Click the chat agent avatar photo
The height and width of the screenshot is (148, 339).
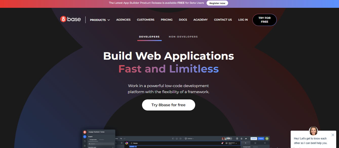pos(313,131)
